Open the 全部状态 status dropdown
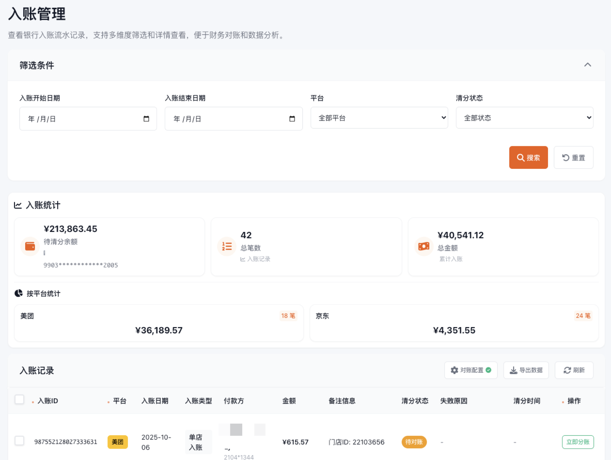 [524, 118]
